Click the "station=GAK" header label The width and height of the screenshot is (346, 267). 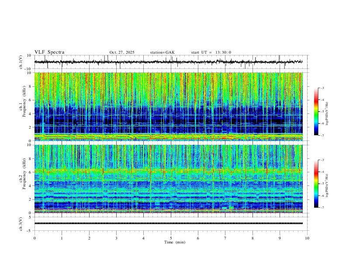click(x=162, y=52)
